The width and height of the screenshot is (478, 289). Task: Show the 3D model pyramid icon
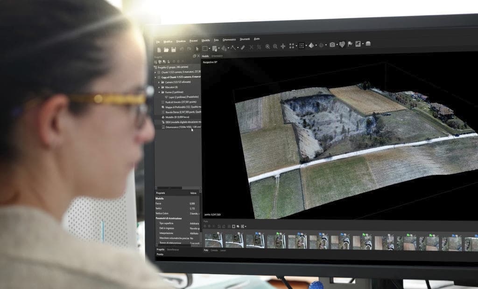(x=311, y=45)
